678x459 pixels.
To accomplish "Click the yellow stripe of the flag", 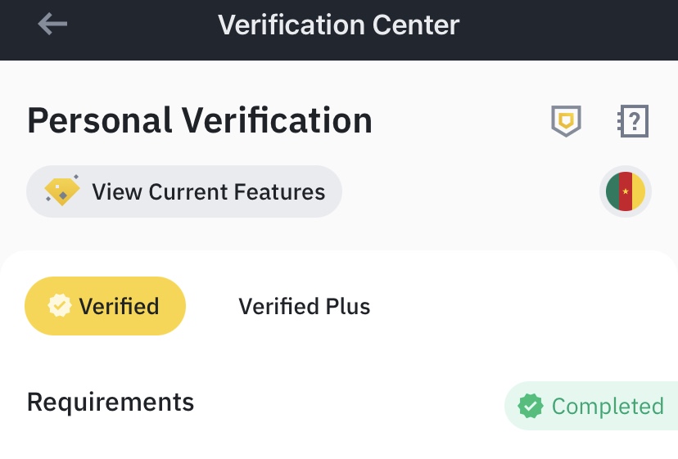I will [640, 192].
